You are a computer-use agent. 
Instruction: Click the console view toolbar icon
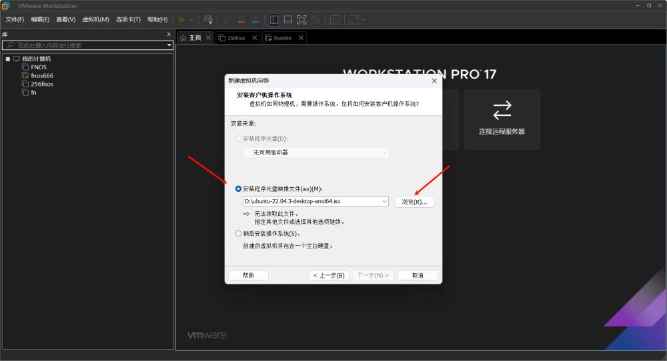click(335, 19)
